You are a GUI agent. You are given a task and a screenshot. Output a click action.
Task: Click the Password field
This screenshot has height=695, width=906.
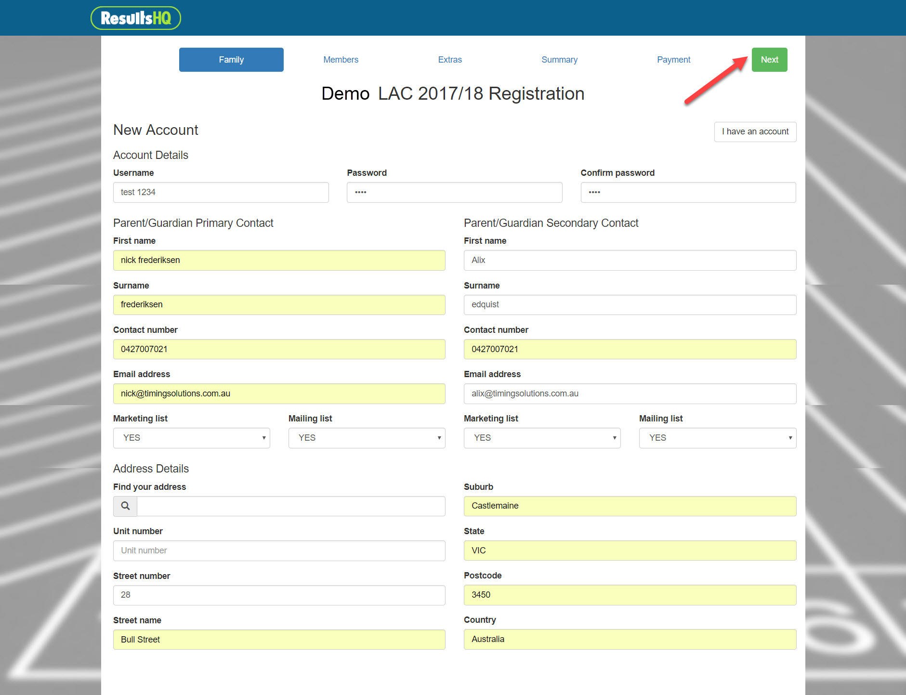454,193
